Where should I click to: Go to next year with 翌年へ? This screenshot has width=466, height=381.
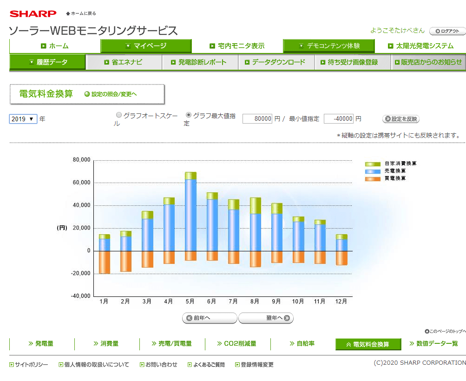click(266, 318)
